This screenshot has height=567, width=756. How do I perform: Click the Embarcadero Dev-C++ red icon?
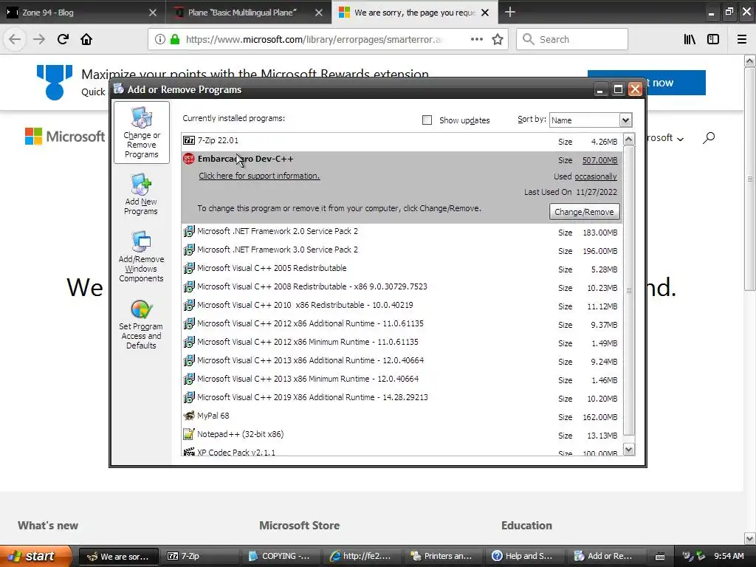tap(189, 159)
